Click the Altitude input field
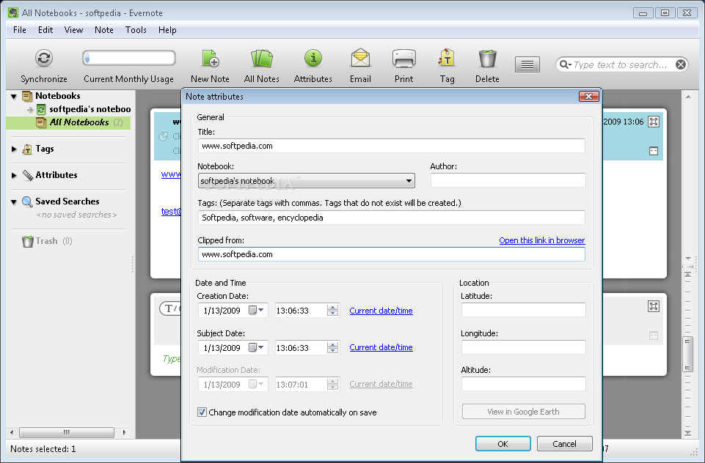The width and height of the screenshot is (705, 463). [x=523, y=384]
